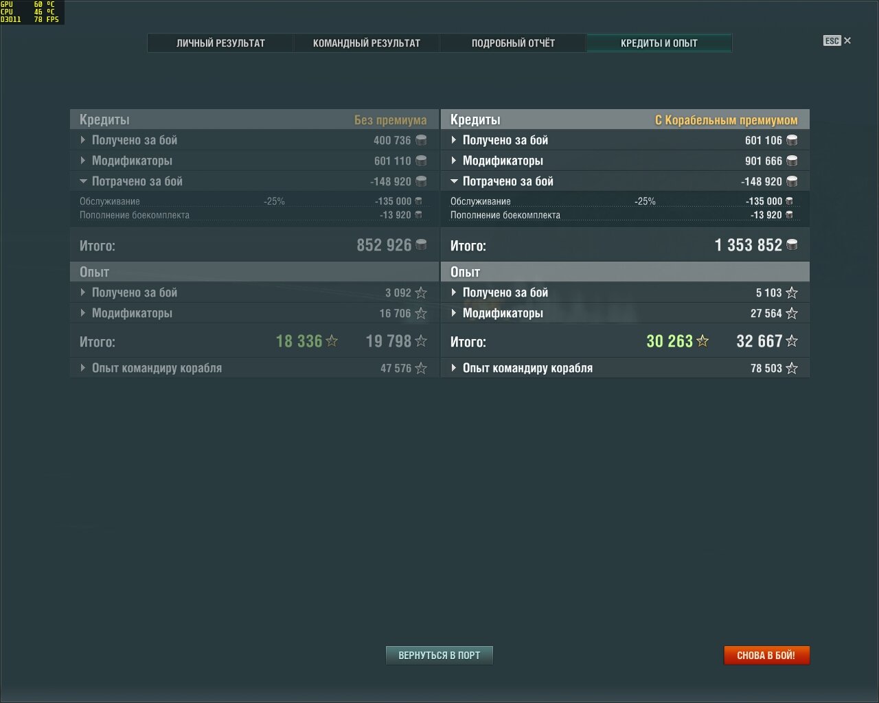879x703 pixels.
Task: Expand premium credits 'Получено за бой' row
Action: click(x=625, y=140)
